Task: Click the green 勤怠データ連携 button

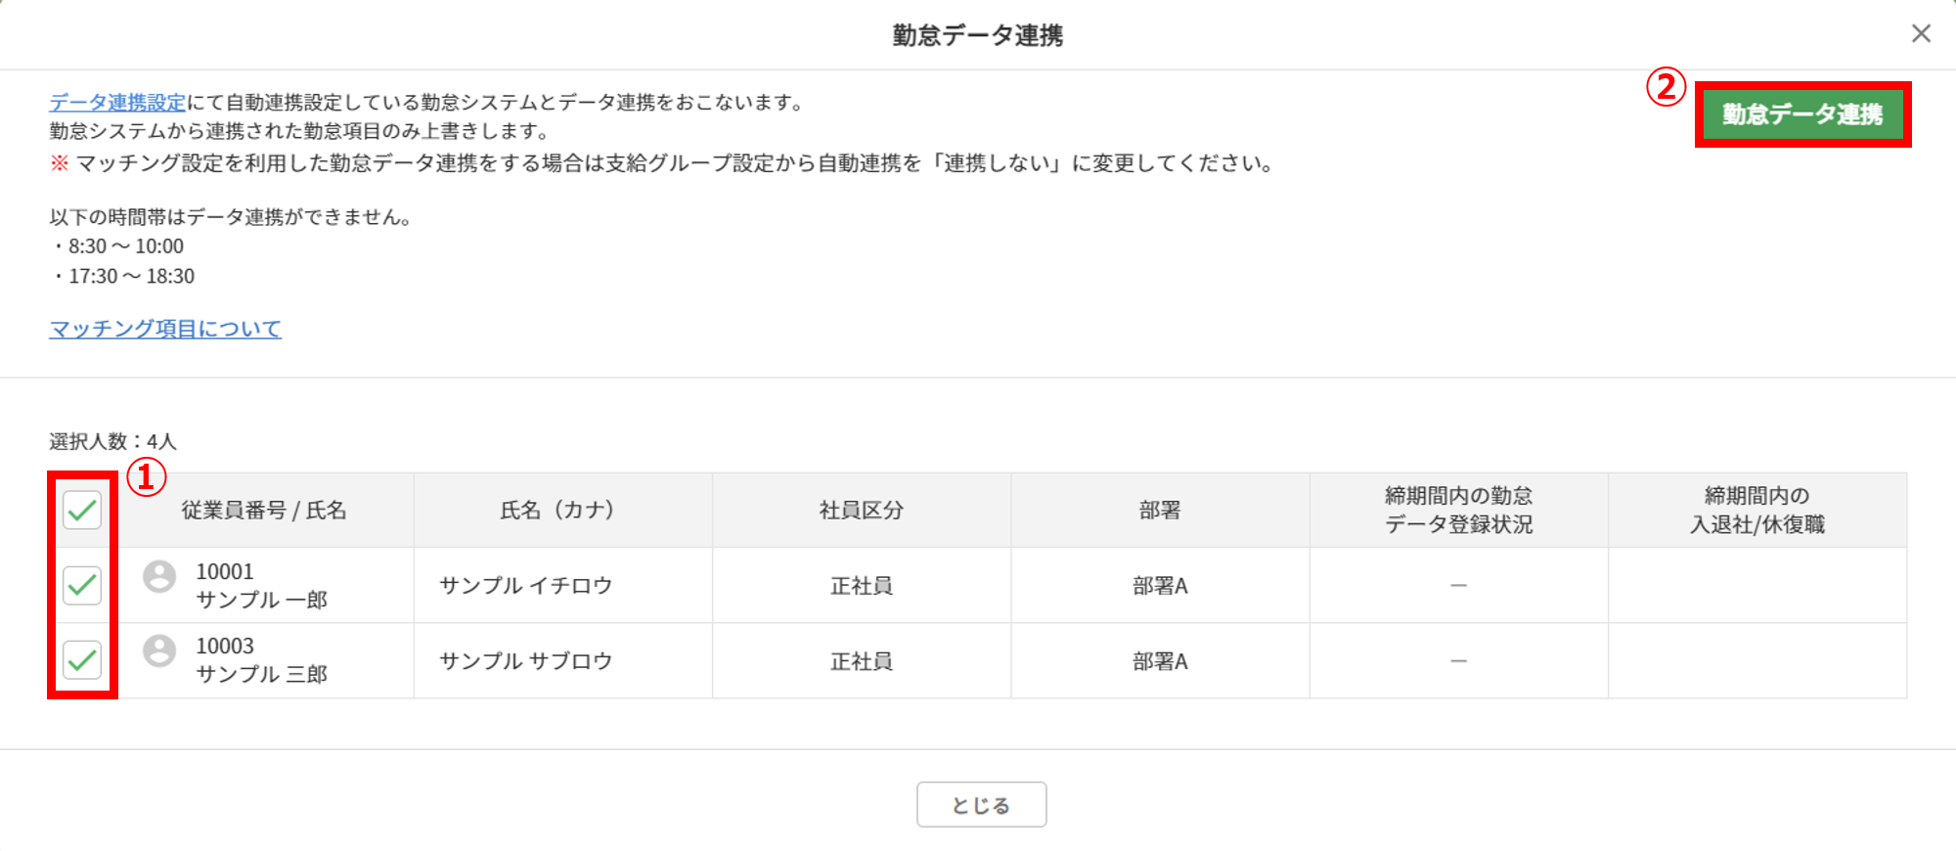Action: click(1802, 114)
